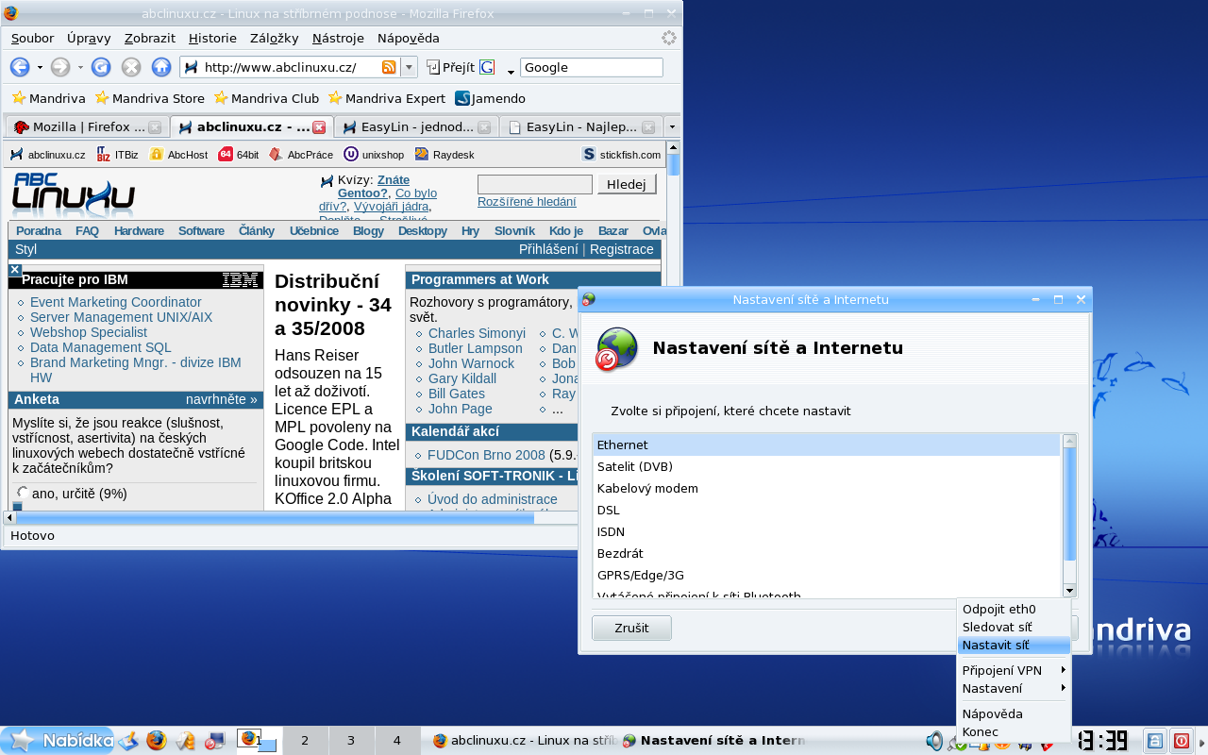
Task: Click the Zrušit button
Action: (x=631, y=629)
